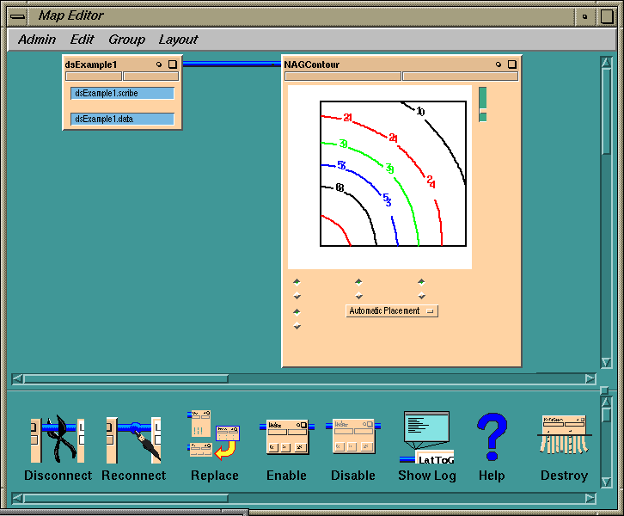Screen dimensions: 624x516
Task: Open the Layout menu
Action: 178,40
